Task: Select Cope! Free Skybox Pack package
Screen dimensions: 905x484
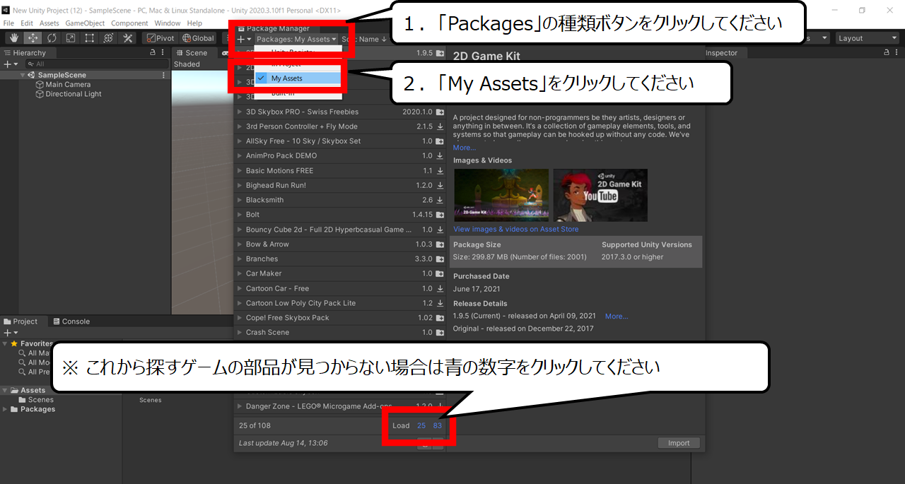Action: point(340,318)
